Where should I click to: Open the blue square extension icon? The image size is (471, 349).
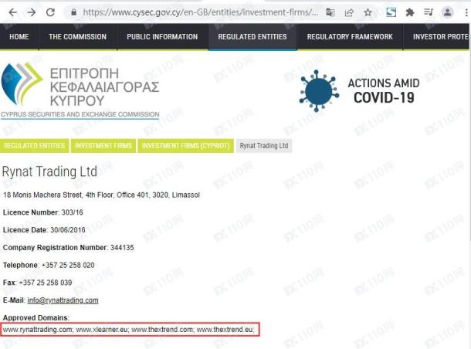click(391, 12)
